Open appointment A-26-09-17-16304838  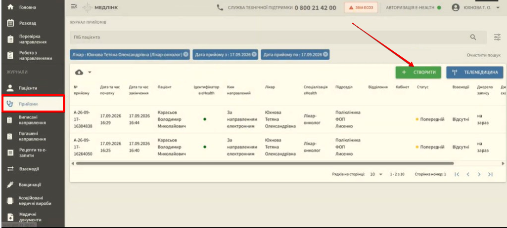(83, 119)
